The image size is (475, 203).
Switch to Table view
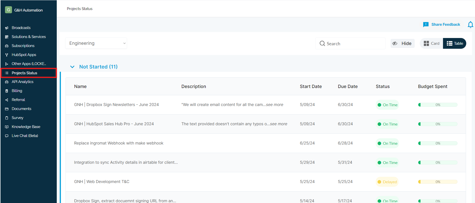455,43
